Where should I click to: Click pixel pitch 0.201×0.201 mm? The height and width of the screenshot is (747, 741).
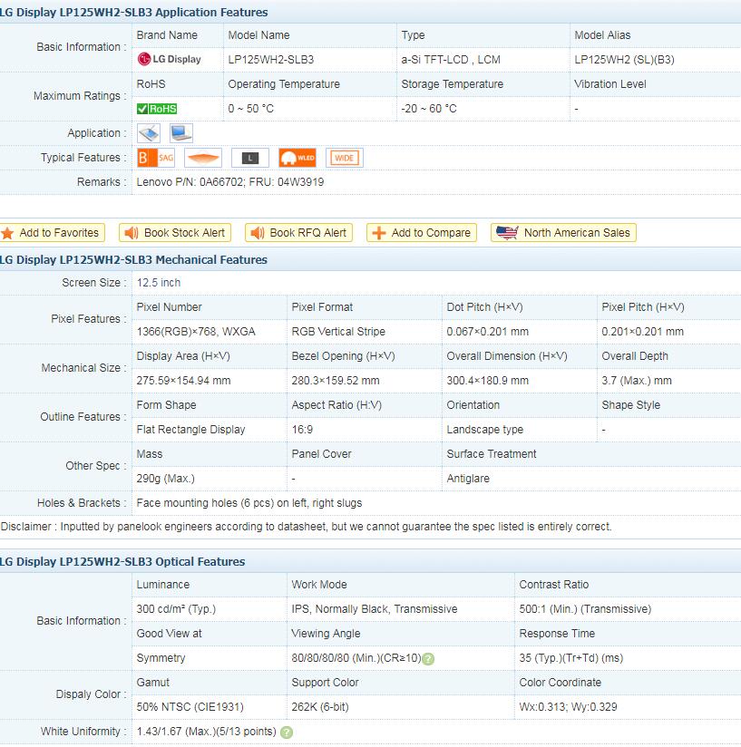(x=642, y=332)
